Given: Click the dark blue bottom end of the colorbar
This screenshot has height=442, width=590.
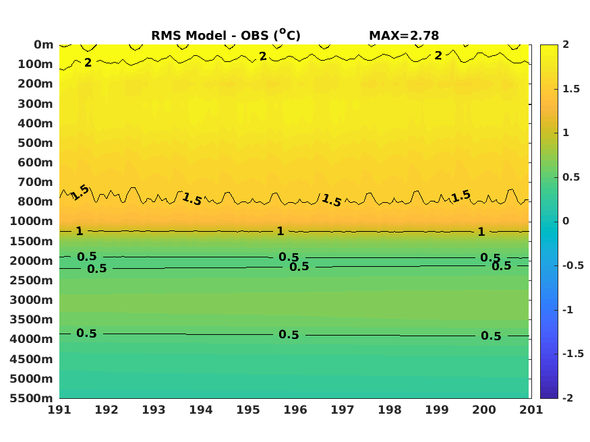Looking at the screenshot, I should 549,394.
